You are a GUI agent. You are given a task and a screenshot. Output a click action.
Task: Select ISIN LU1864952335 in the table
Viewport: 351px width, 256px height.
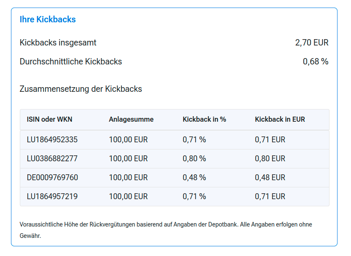[52, 139]
